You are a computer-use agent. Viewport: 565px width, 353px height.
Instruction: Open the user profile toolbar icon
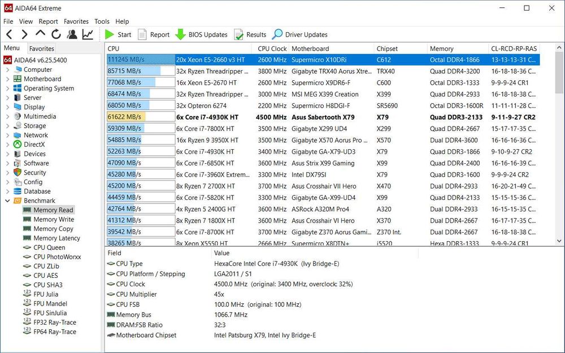coord(72,34)
